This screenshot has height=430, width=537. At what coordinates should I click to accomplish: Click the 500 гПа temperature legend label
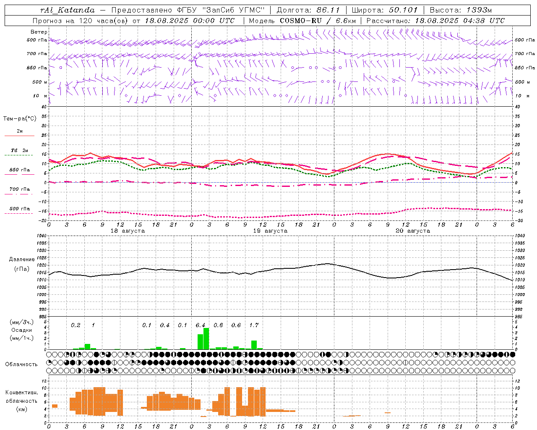pyautogui.click(x=20, y=209)
